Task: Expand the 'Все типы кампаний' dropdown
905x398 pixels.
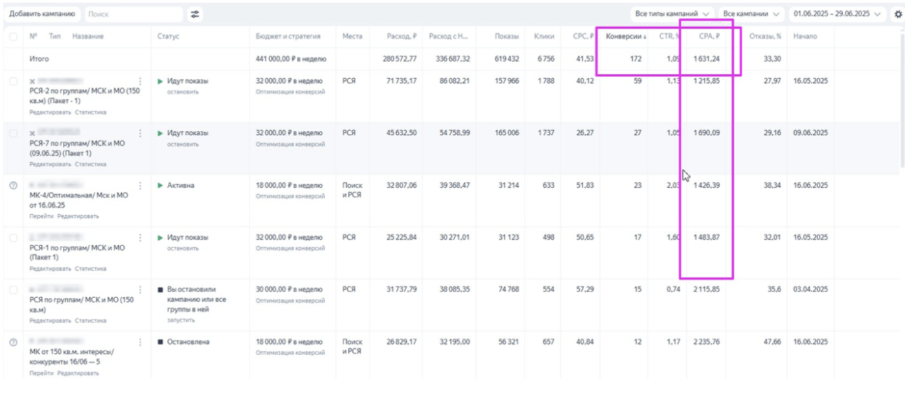Action: (672, 14)
